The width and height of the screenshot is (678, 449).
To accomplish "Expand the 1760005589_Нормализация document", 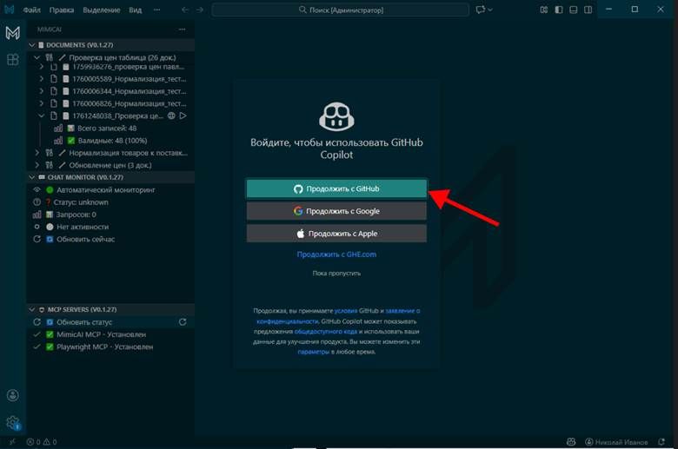I will pyautogui.click(x=41, y=79).
